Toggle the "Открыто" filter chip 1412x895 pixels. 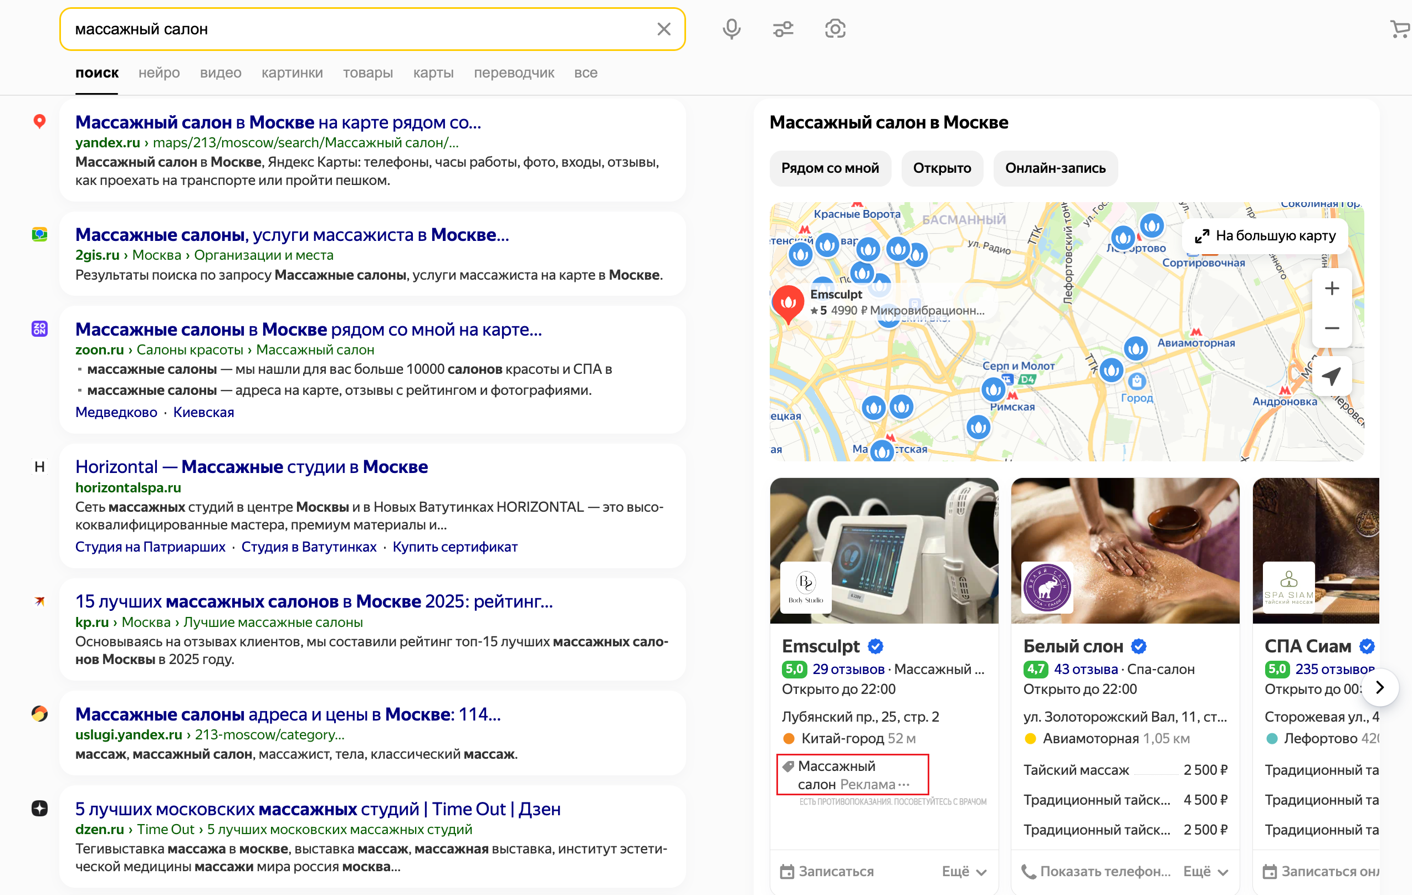(x=942, y=168)
